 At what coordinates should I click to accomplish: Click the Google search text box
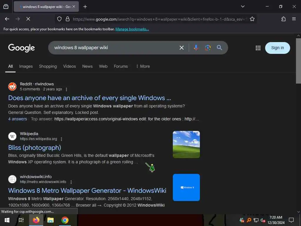click(115, 48)
